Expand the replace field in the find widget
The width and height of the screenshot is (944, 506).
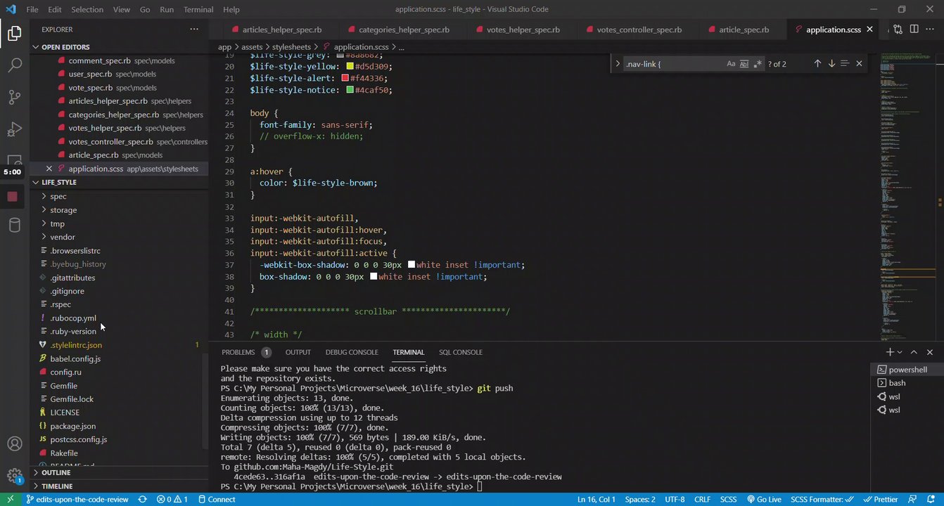click(x=618, y=64)
